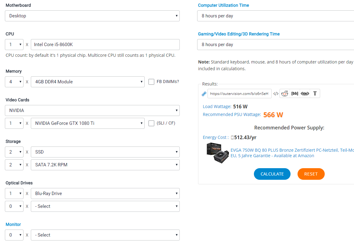Open the memory module count dropdown
354x246 pixels.
[x=14, y=82]
